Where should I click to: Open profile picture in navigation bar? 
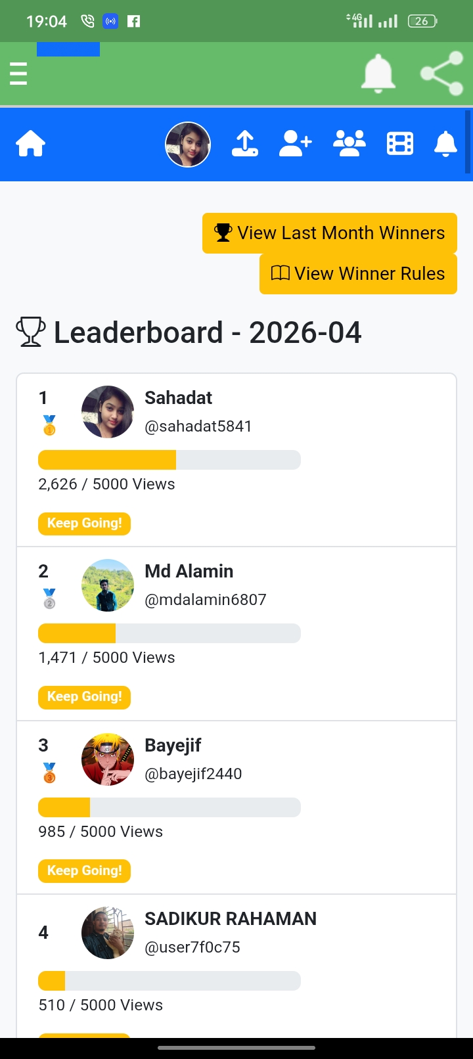click(x=188, y=145)
